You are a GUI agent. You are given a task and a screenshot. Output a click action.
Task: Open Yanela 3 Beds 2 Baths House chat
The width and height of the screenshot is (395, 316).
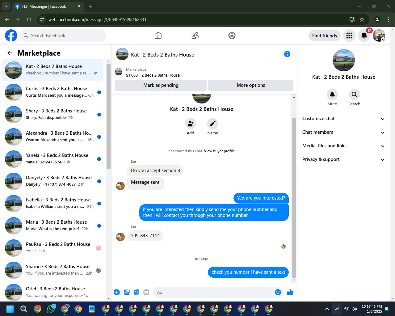(x=53, y=159)
